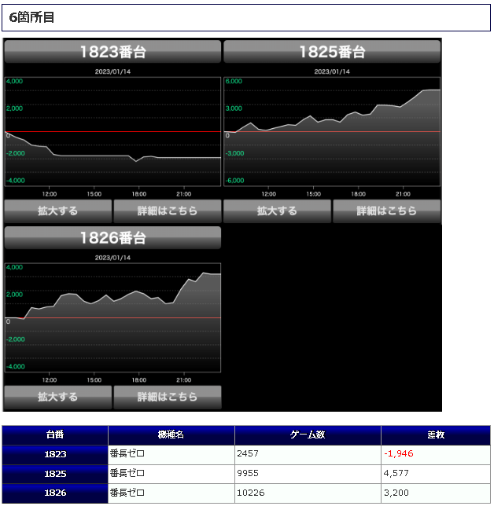Click the game count 10226
The image size is (494, 506).
click(250, 493)
